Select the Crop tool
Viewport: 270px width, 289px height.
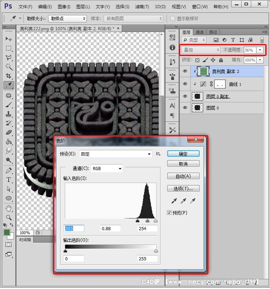[9, 76]
